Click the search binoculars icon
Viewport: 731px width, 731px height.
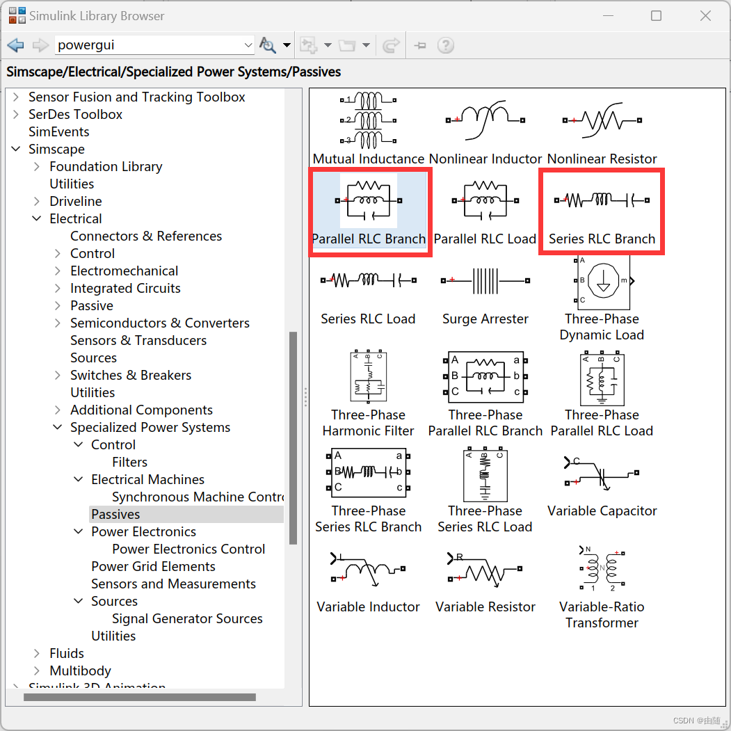tap(268, 45)
